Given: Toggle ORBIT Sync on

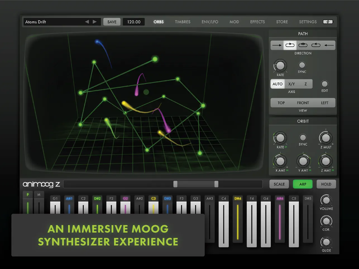Looking at the screenshot, I should click(x=303, y=138).
